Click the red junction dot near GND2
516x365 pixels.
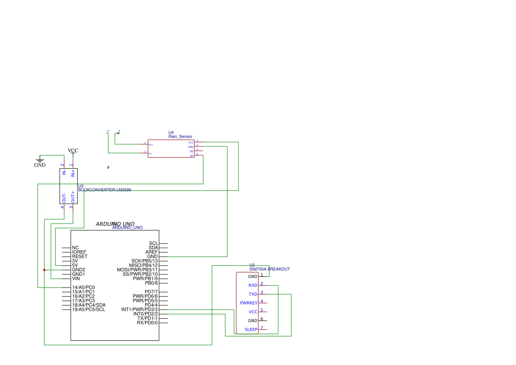click(x=45, y=270)
